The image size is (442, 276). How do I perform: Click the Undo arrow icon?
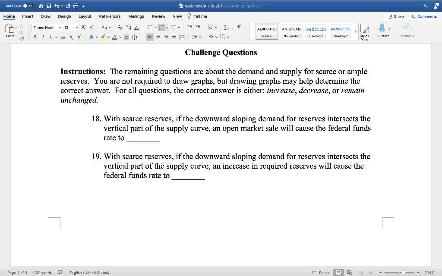tap(57, 6)
